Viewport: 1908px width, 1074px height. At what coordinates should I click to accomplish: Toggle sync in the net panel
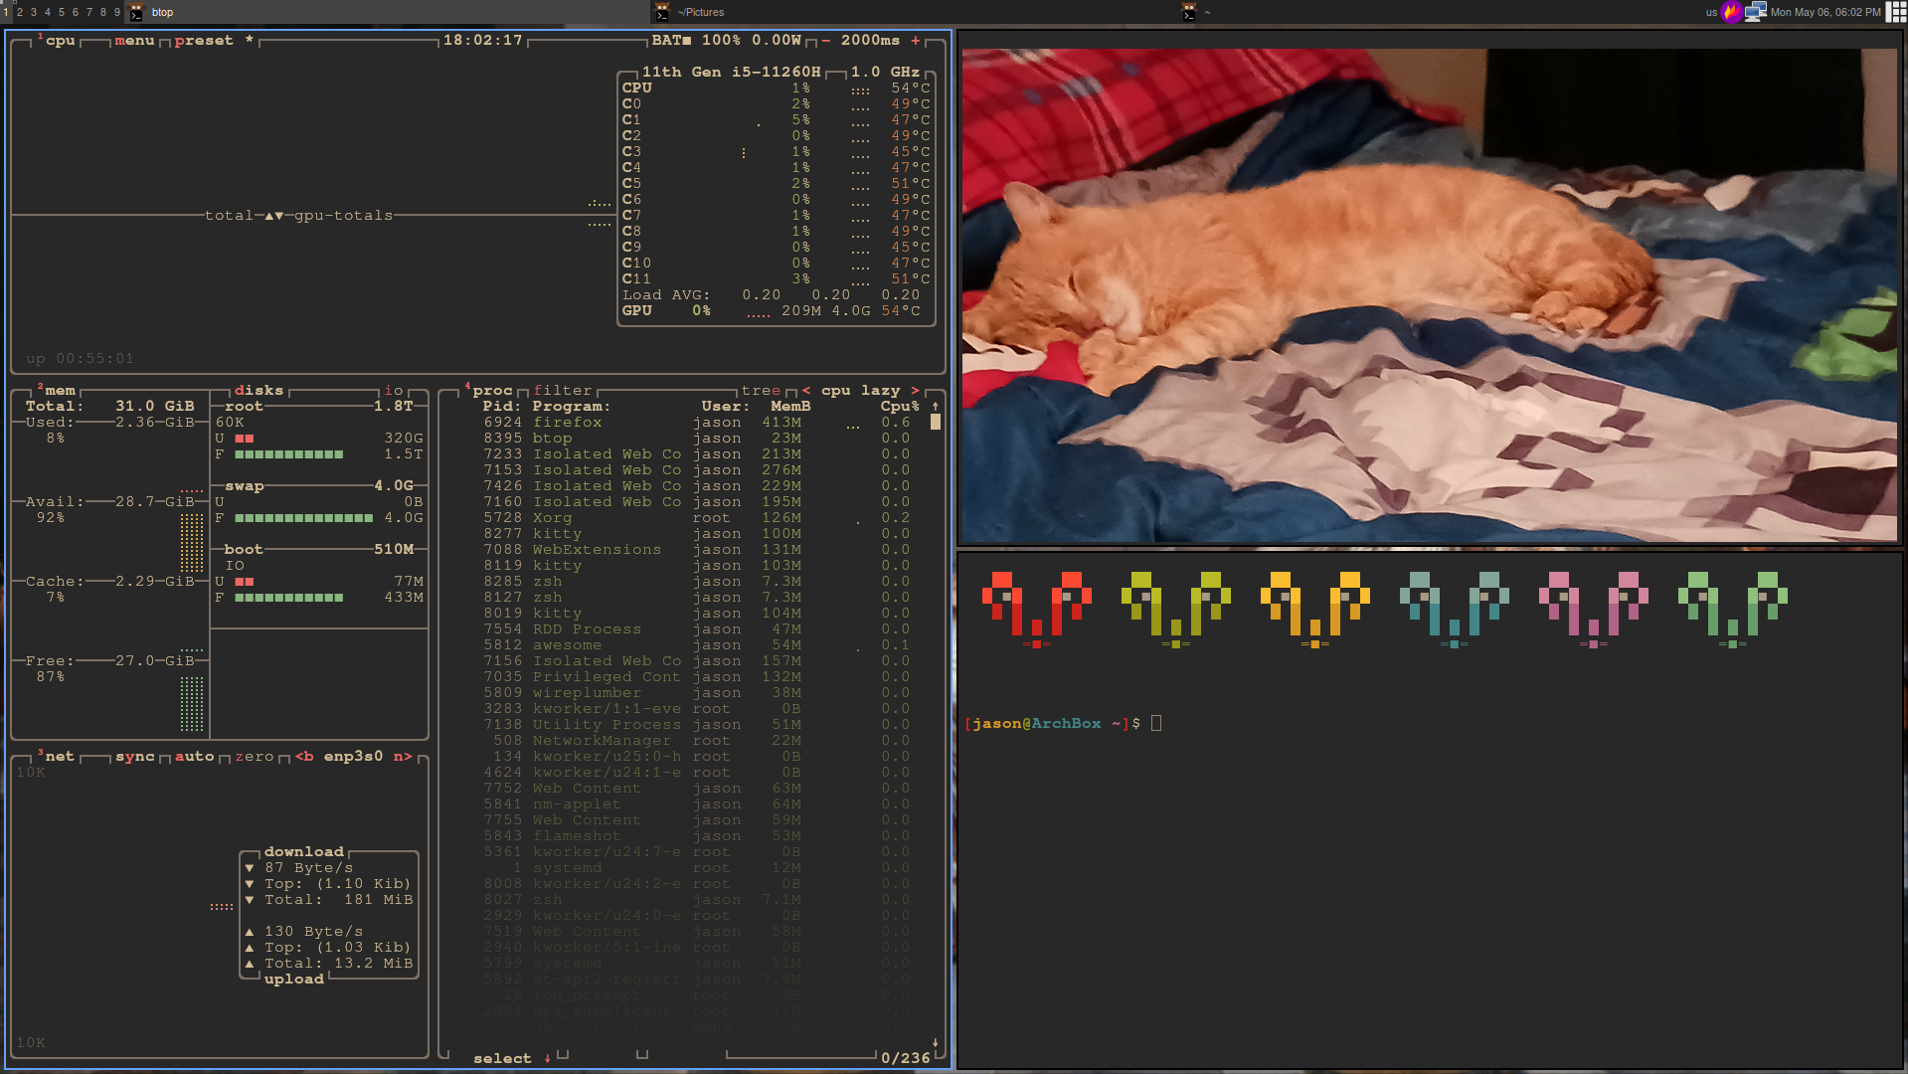point(134,756)
